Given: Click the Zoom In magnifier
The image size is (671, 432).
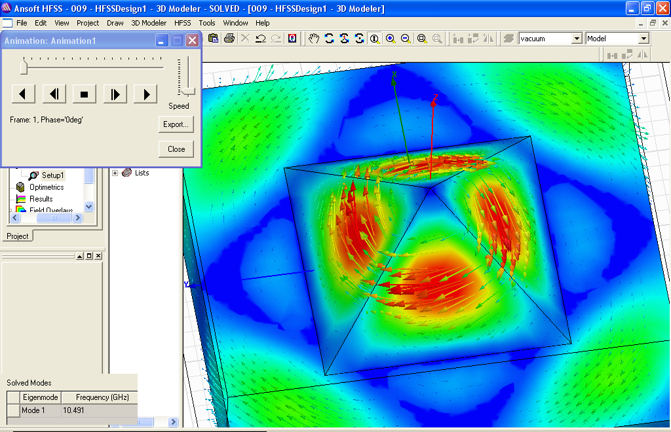Looking at the screenshot, I should coord(391,39).
